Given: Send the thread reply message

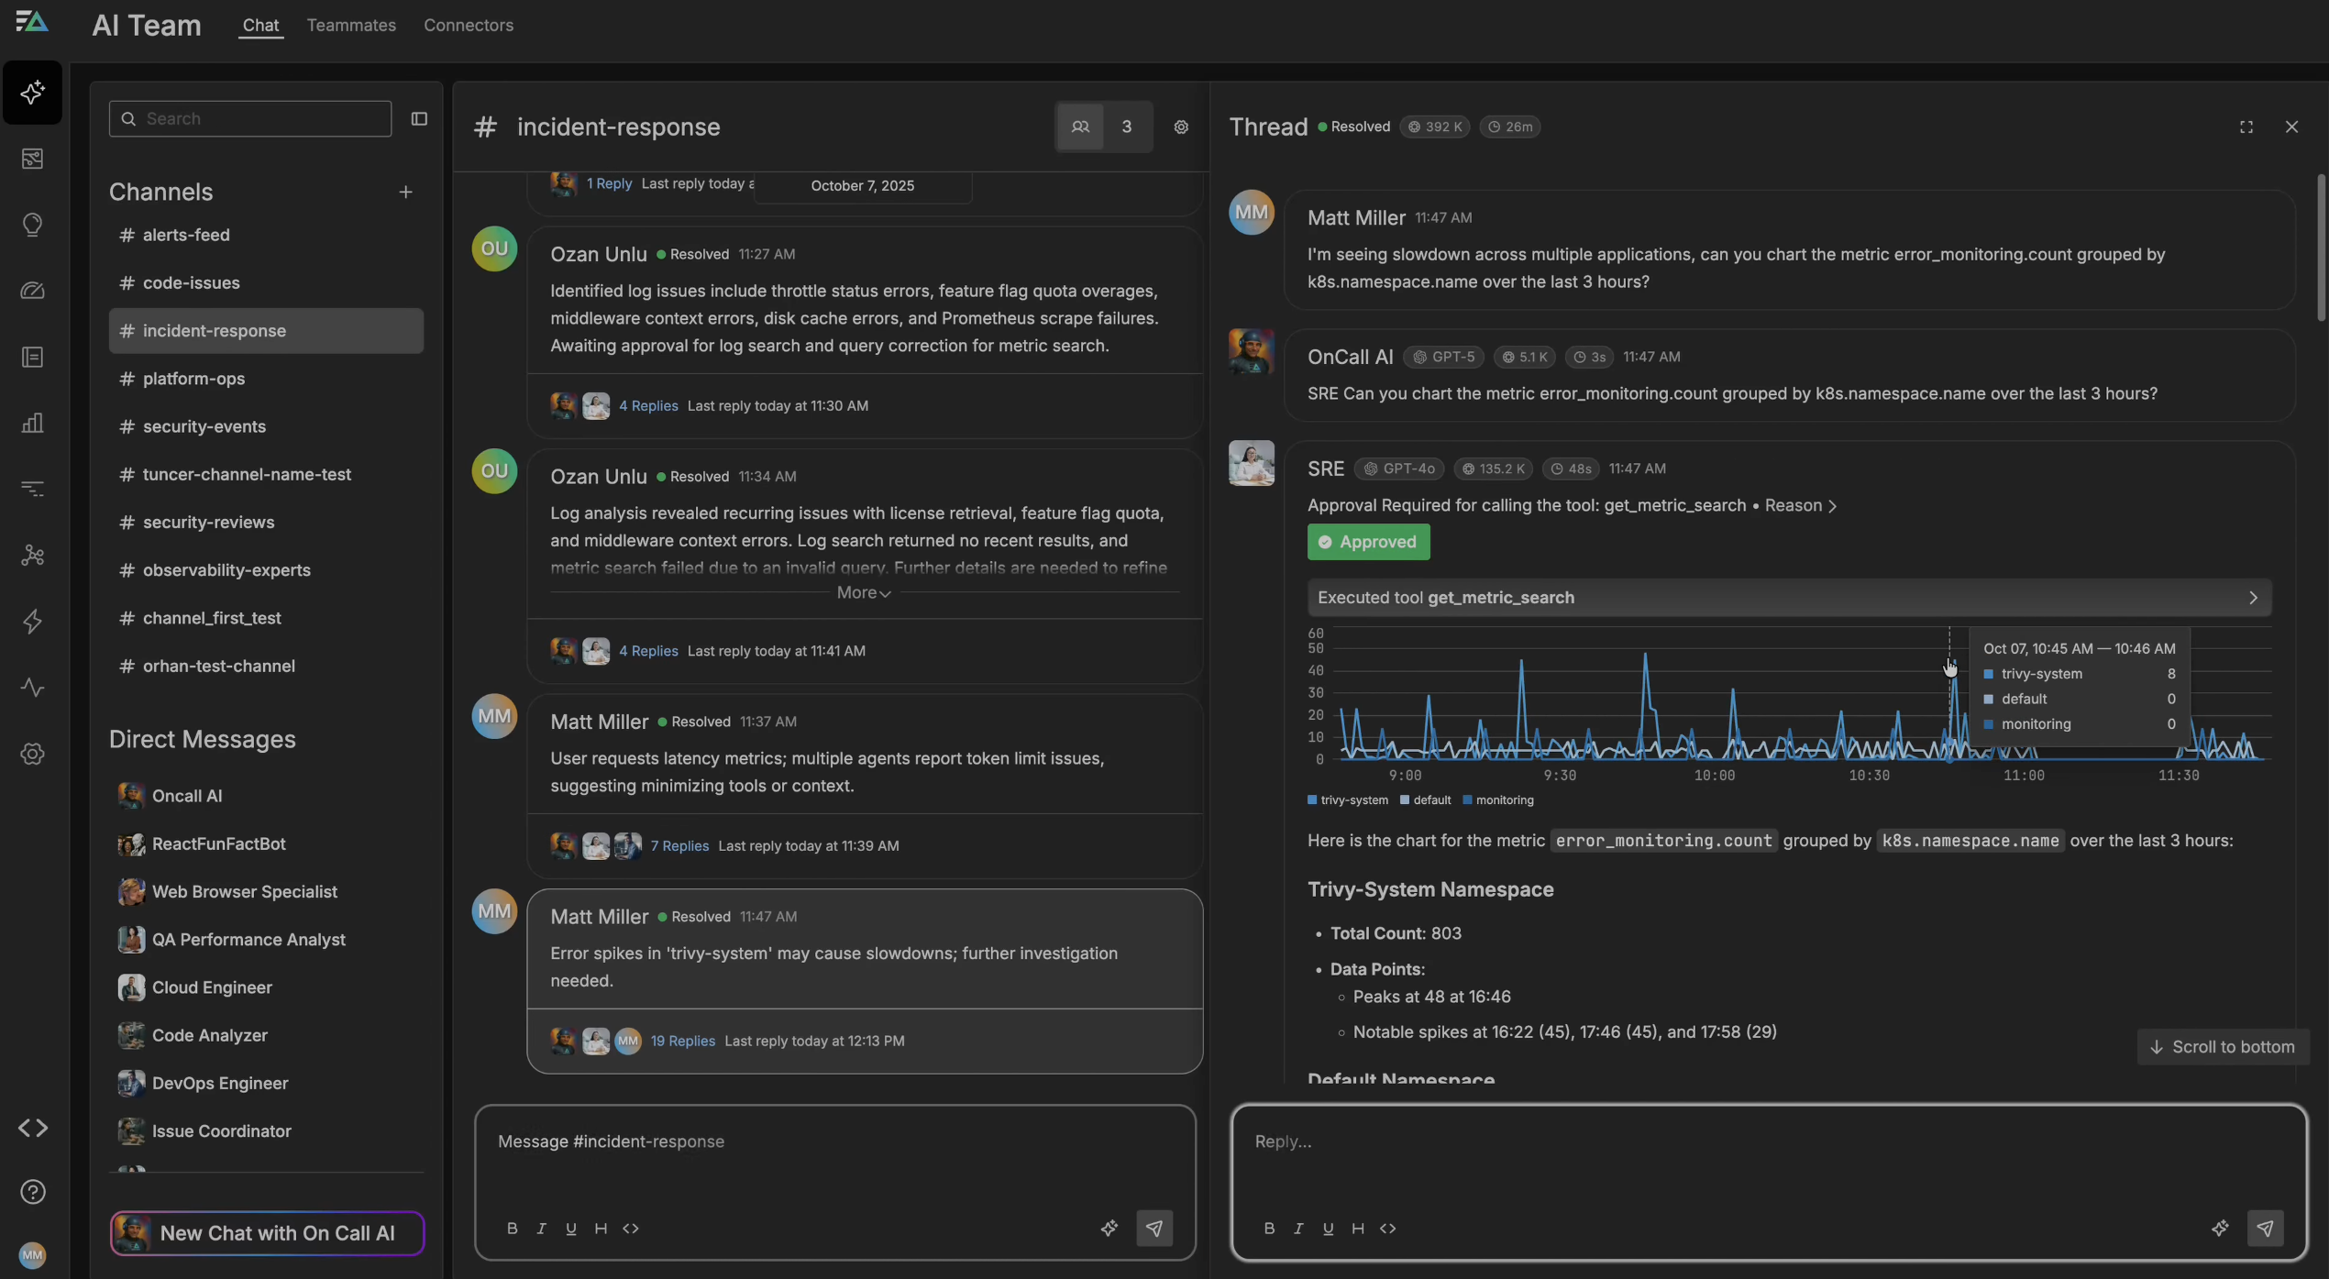Looking at the screenshot, I should [x=2265, y=1228].
